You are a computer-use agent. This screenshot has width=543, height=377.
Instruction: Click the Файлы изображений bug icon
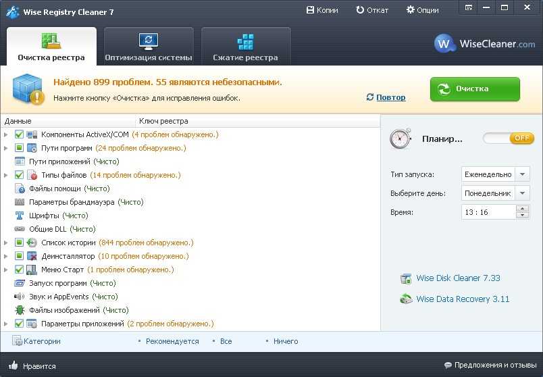tap(20, 310)
